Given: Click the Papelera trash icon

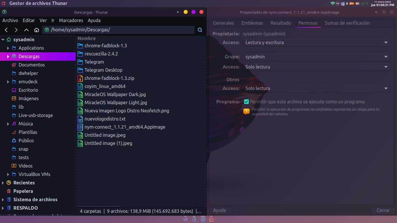Looking at the screenshot, I should [x=9, y=191].
